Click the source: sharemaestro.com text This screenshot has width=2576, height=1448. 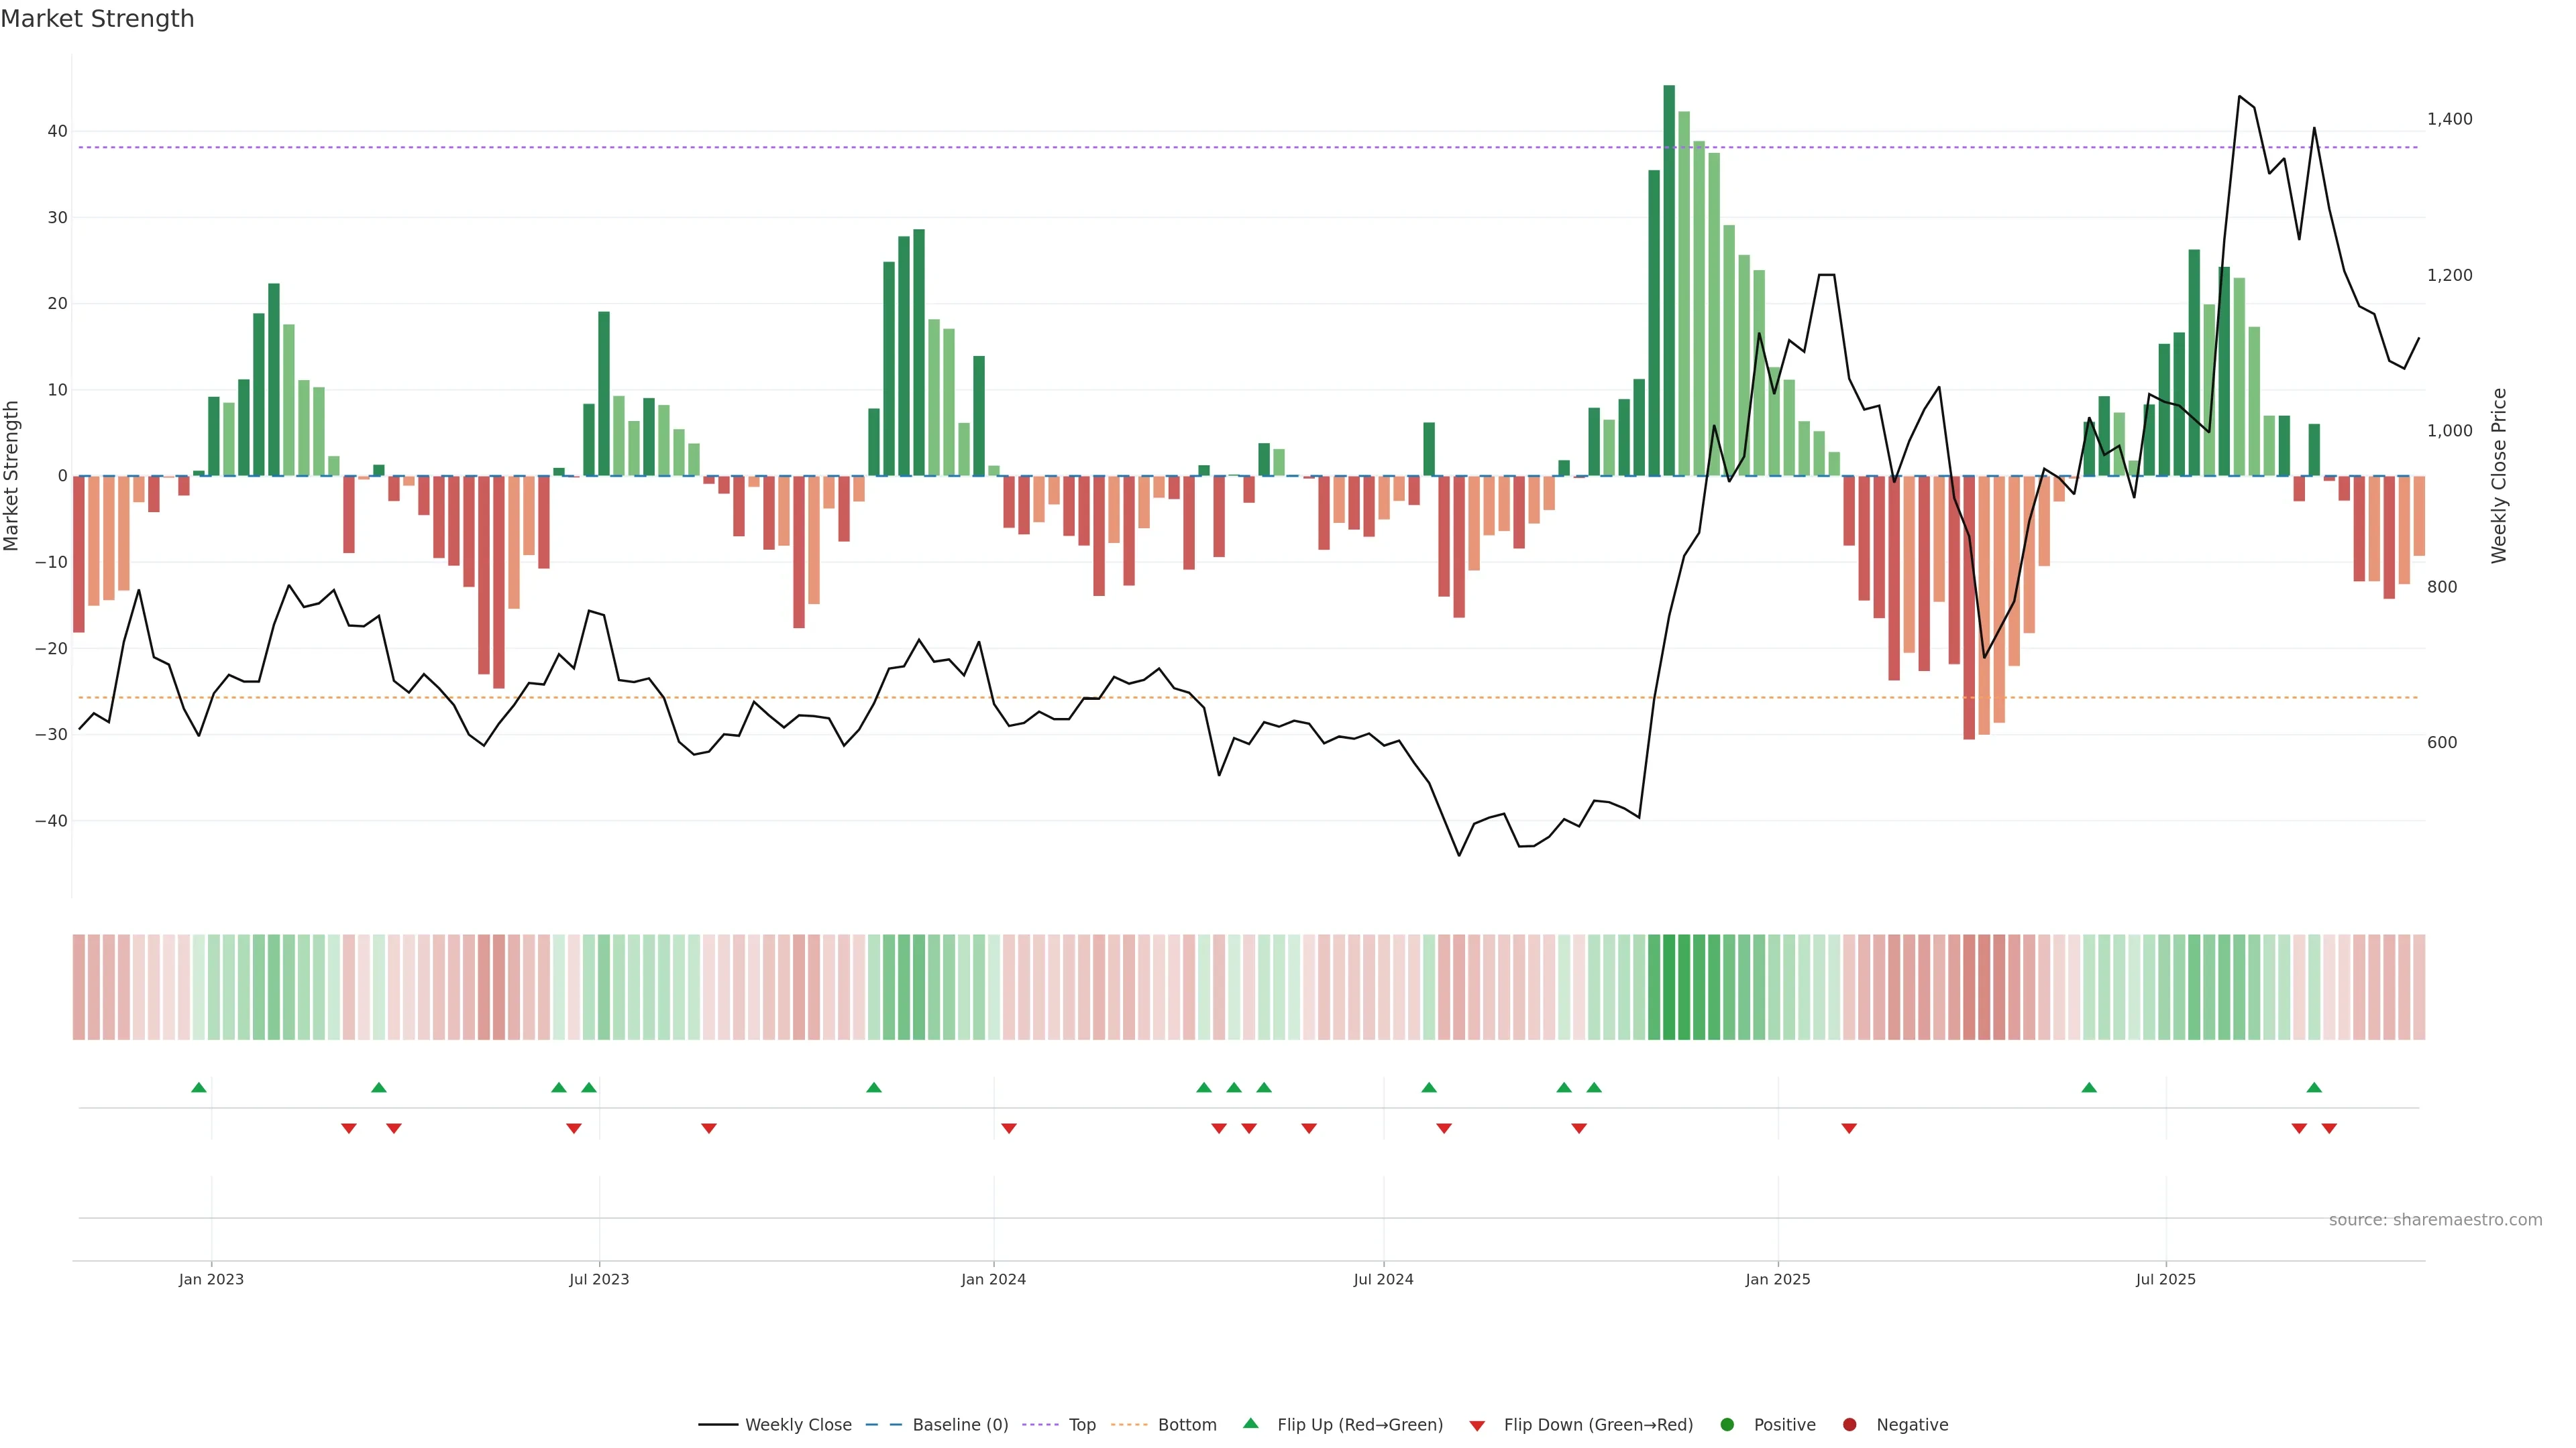(x=2435, y=1220)
